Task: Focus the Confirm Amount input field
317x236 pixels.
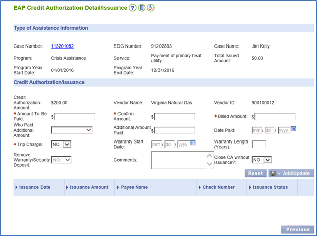Action: (175, 117)
